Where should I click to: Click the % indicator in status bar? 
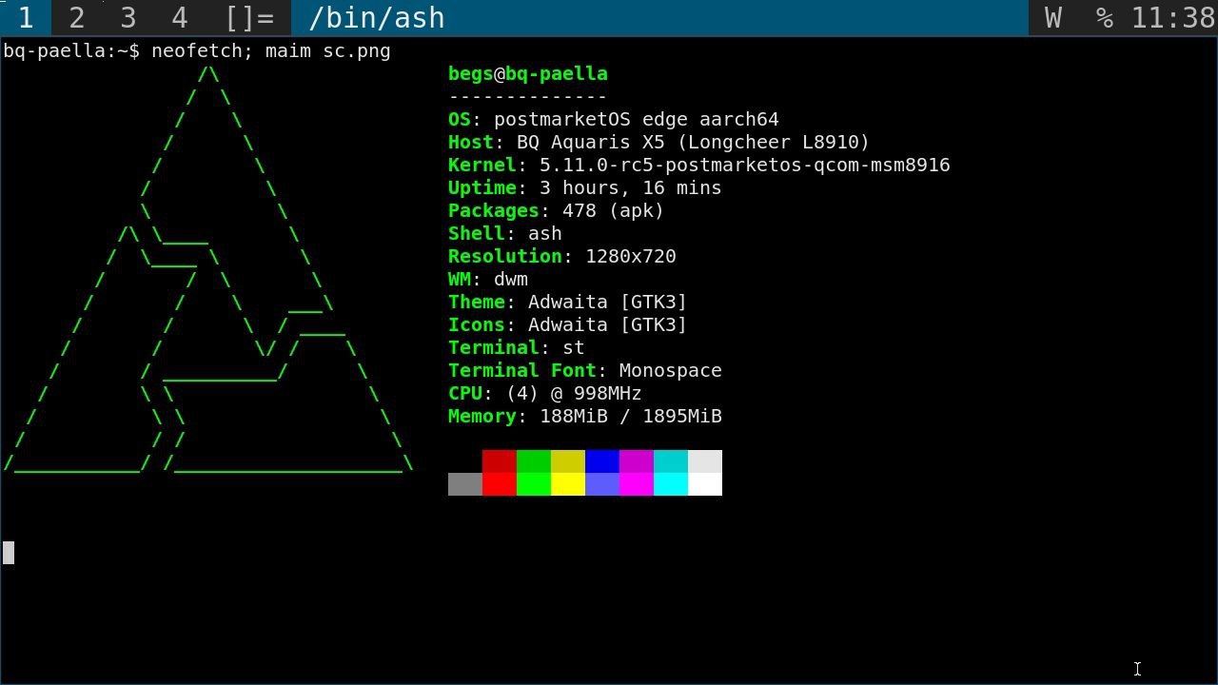(1104, 18)
